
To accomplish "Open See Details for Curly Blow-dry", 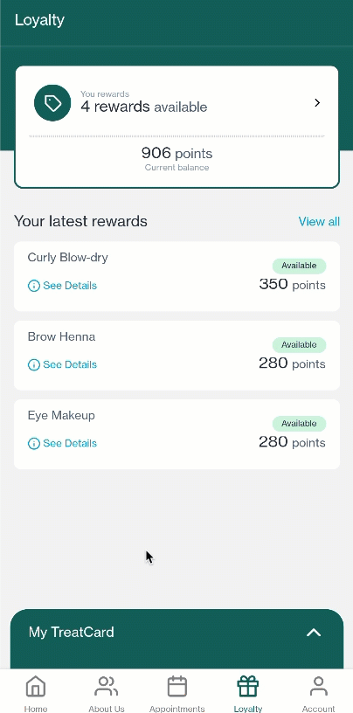I will point(70,286).
